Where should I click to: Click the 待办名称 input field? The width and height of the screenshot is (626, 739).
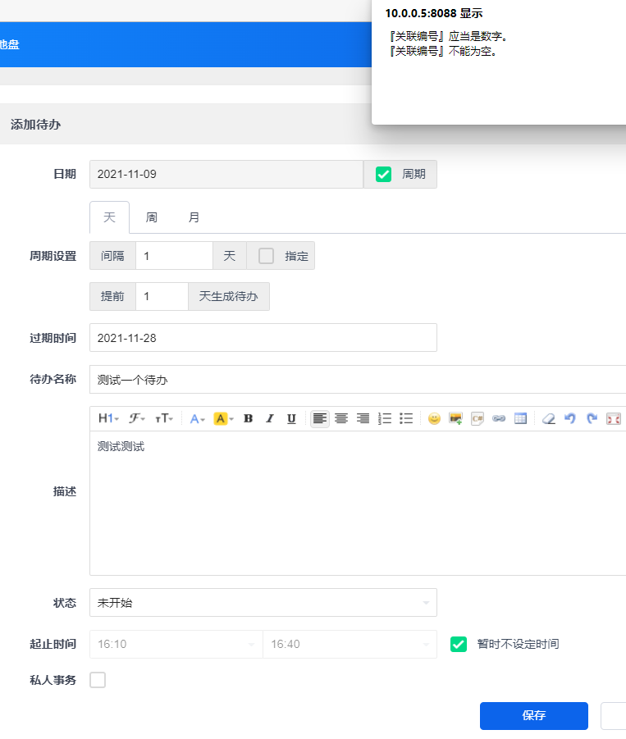coord(357,380)
